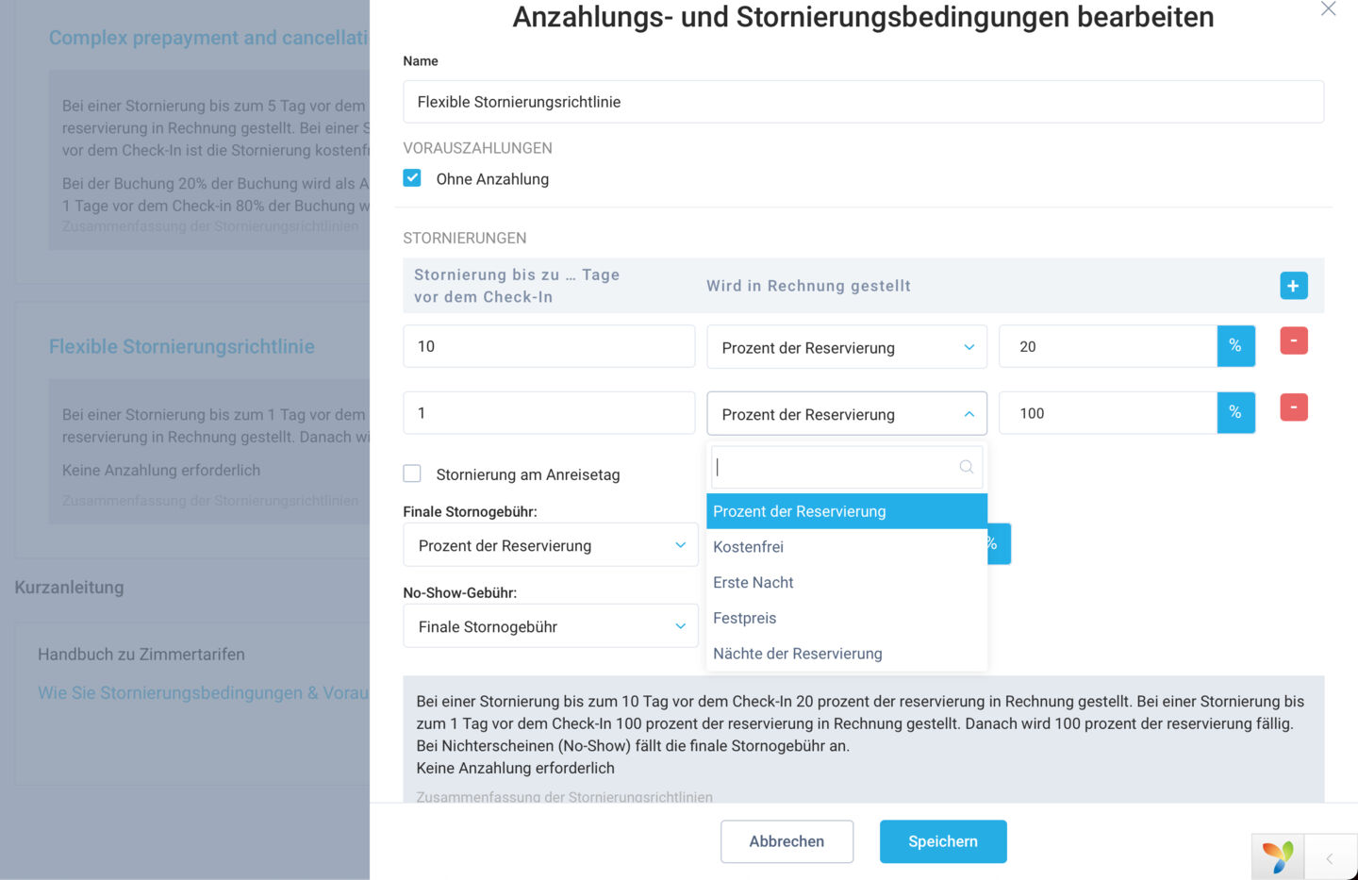The image size is (1358, 880).
Task: Click the Speichern button
Action: 943,841
